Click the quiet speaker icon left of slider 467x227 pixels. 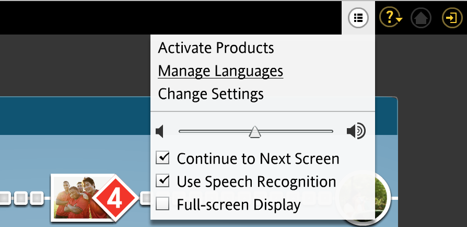tap(160, 131)
